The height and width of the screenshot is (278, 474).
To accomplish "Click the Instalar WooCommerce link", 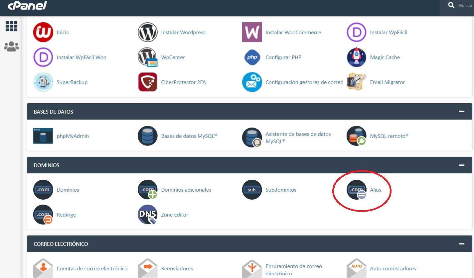I will pos(293,32).
